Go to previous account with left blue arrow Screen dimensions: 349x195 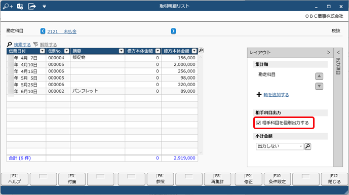43,31
